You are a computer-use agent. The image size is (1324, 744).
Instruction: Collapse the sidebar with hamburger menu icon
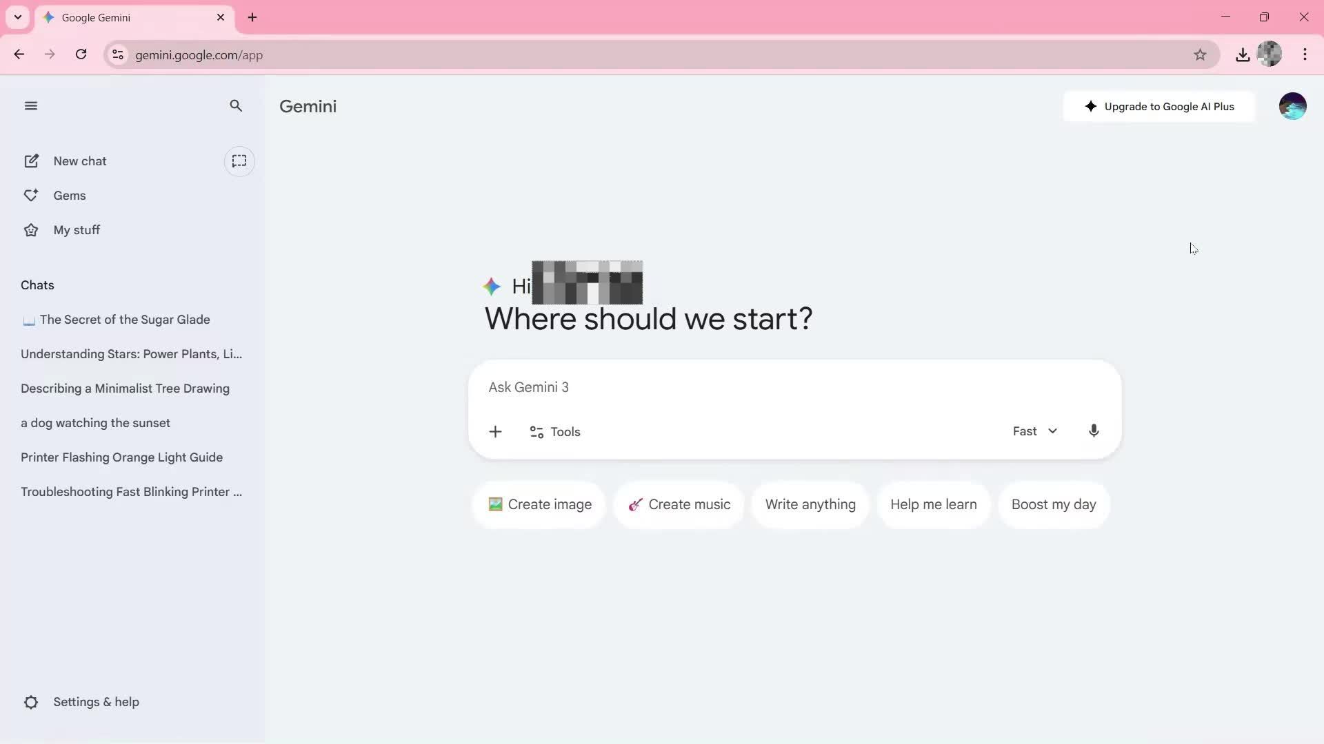pyautogui.click(x=30, y=106)
